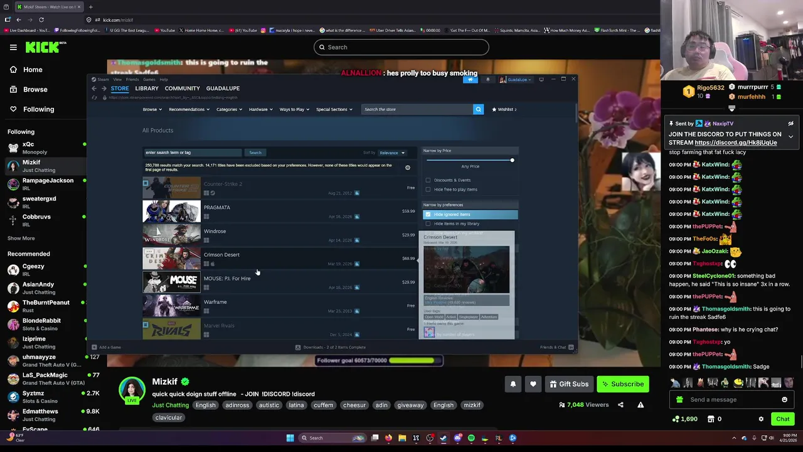Open xQc channel in Following list
Screen dimensions: 803x452
pyautogui.click(x=43, y=148)
